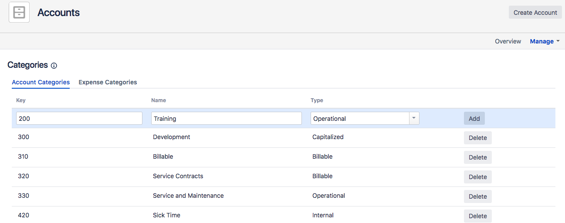Delete the category with key 310
The image size is (565, 223).
[x=477, y=157]
